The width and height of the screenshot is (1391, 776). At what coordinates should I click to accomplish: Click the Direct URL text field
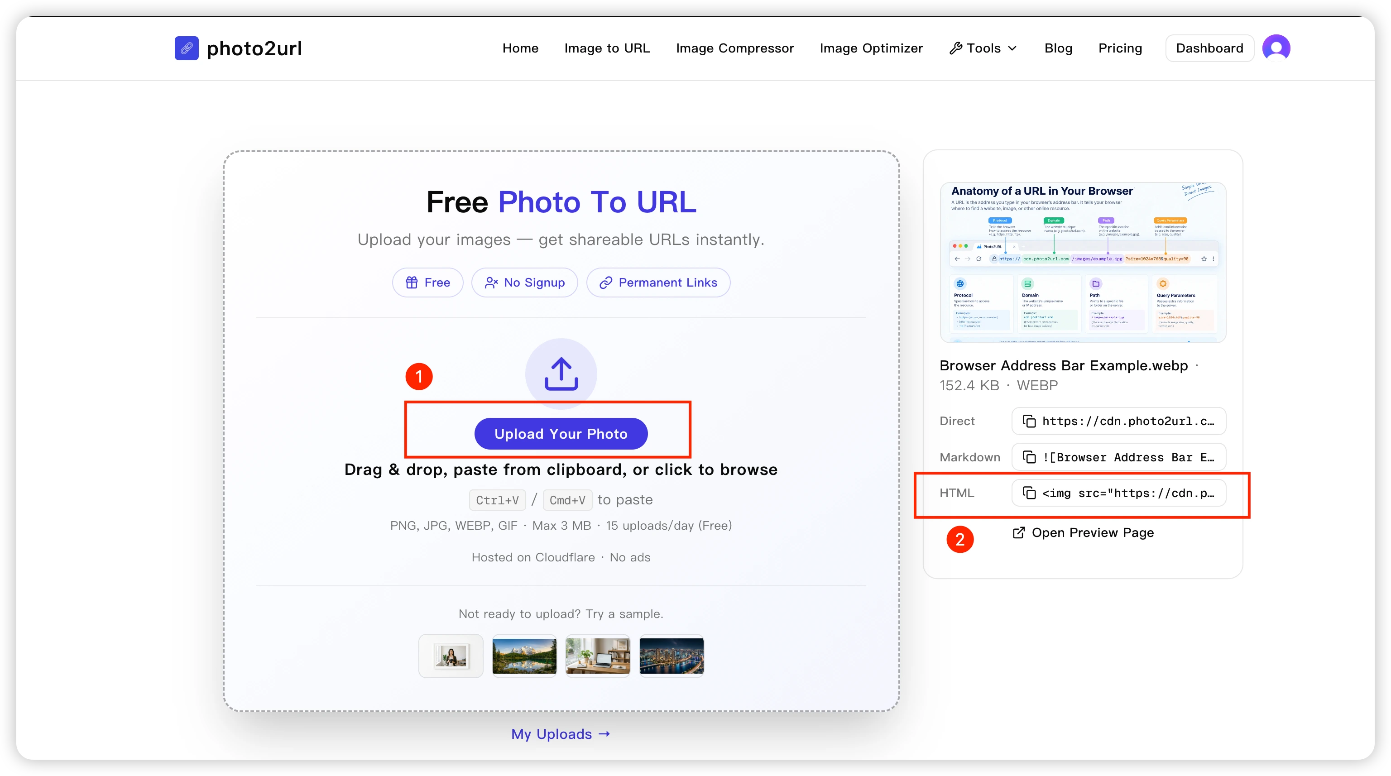[1119, 421]
